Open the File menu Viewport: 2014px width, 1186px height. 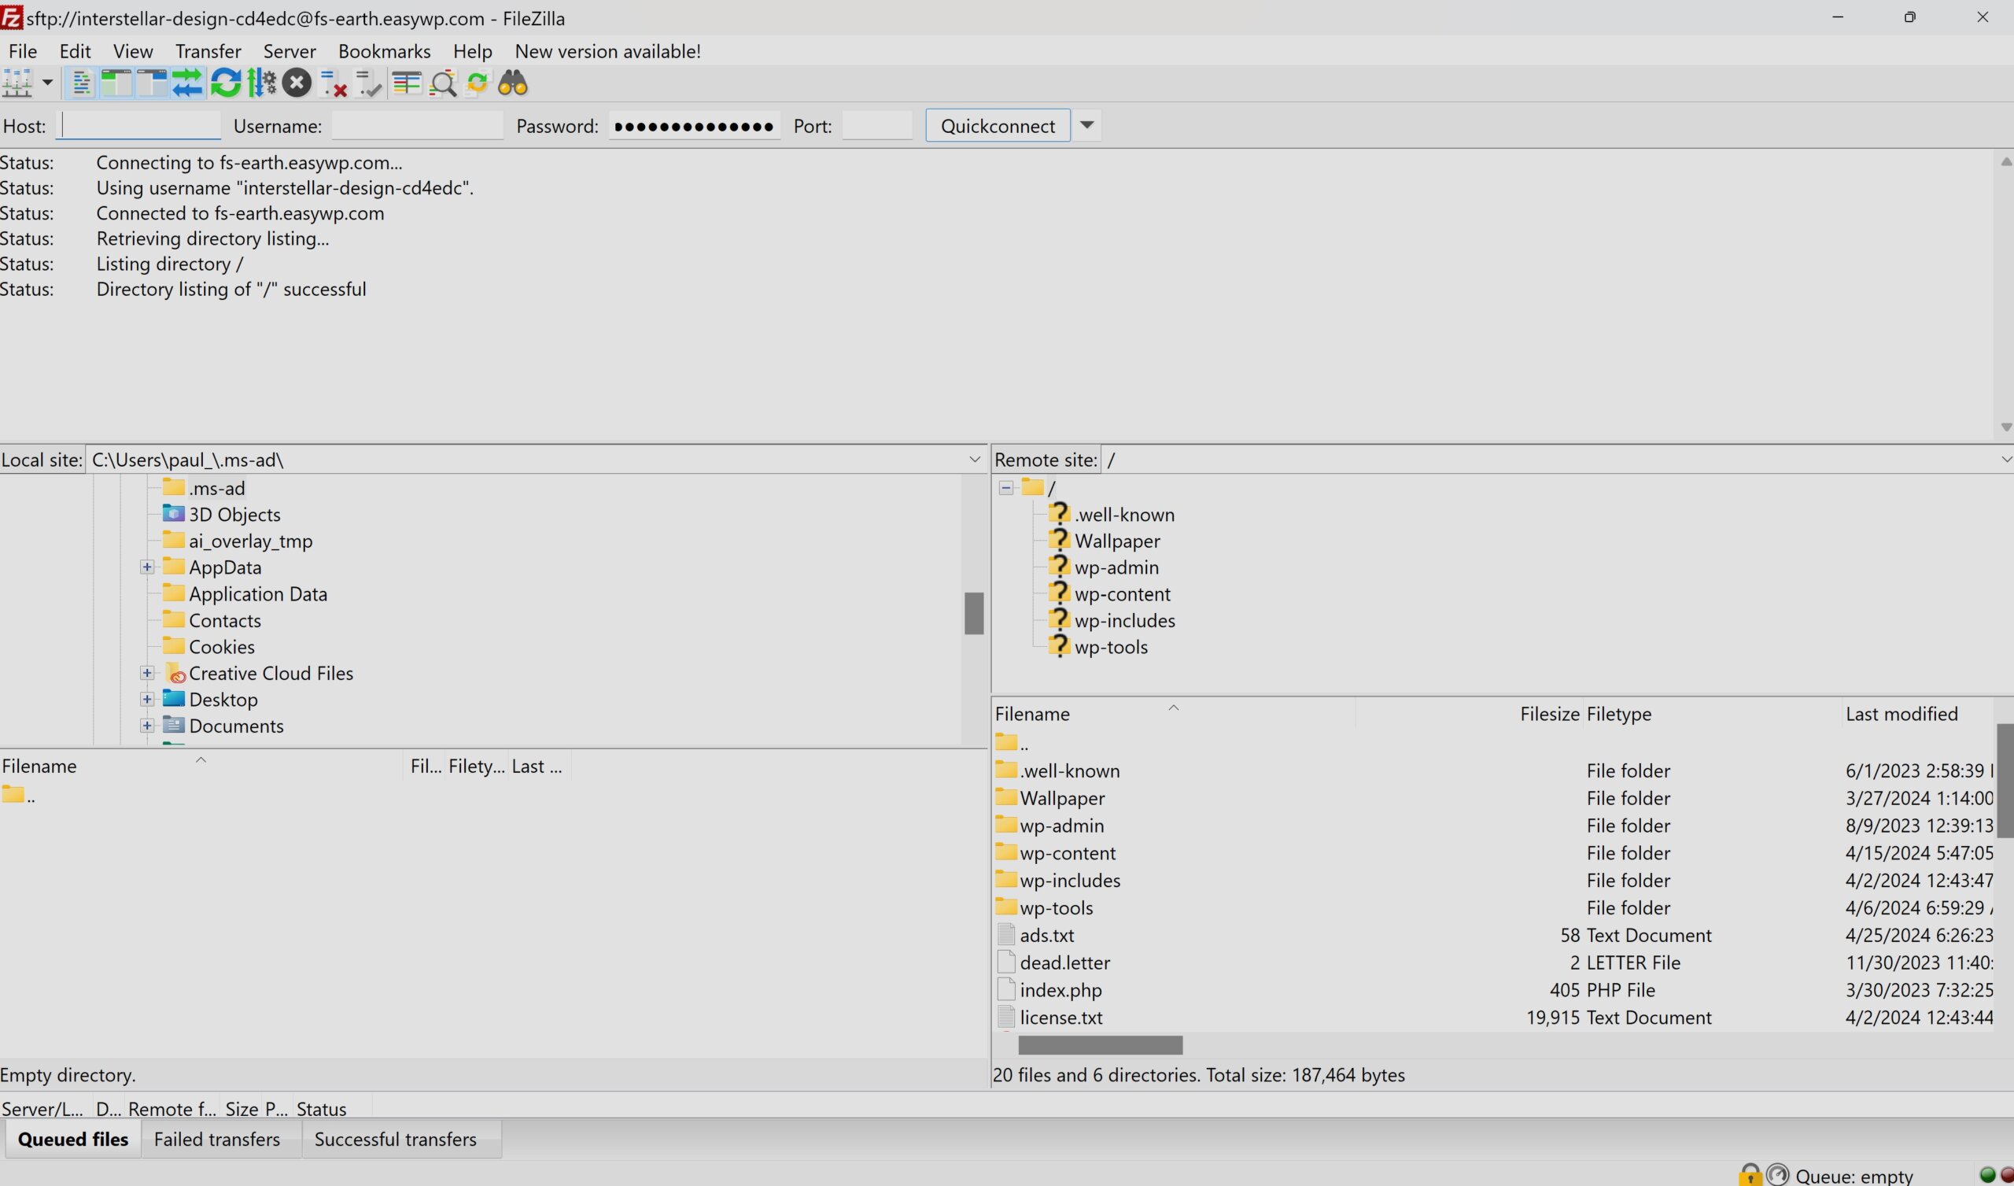point(22,51)
